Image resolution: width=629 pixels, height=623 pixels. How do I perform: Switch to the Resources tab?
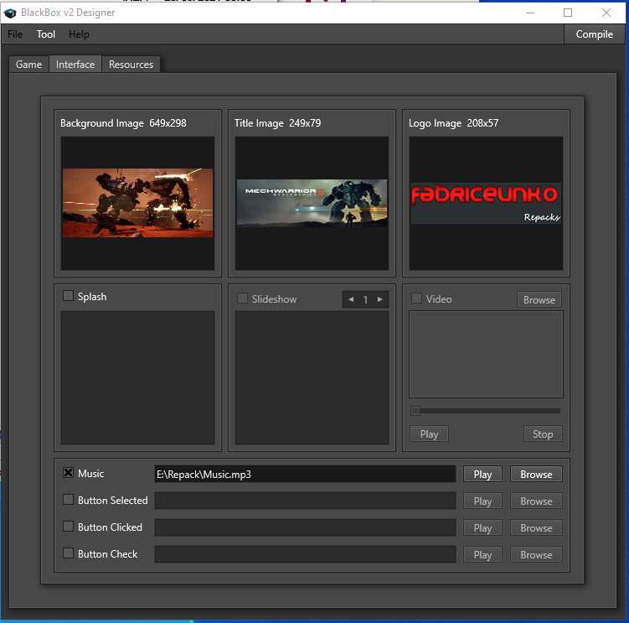point(131,65)
